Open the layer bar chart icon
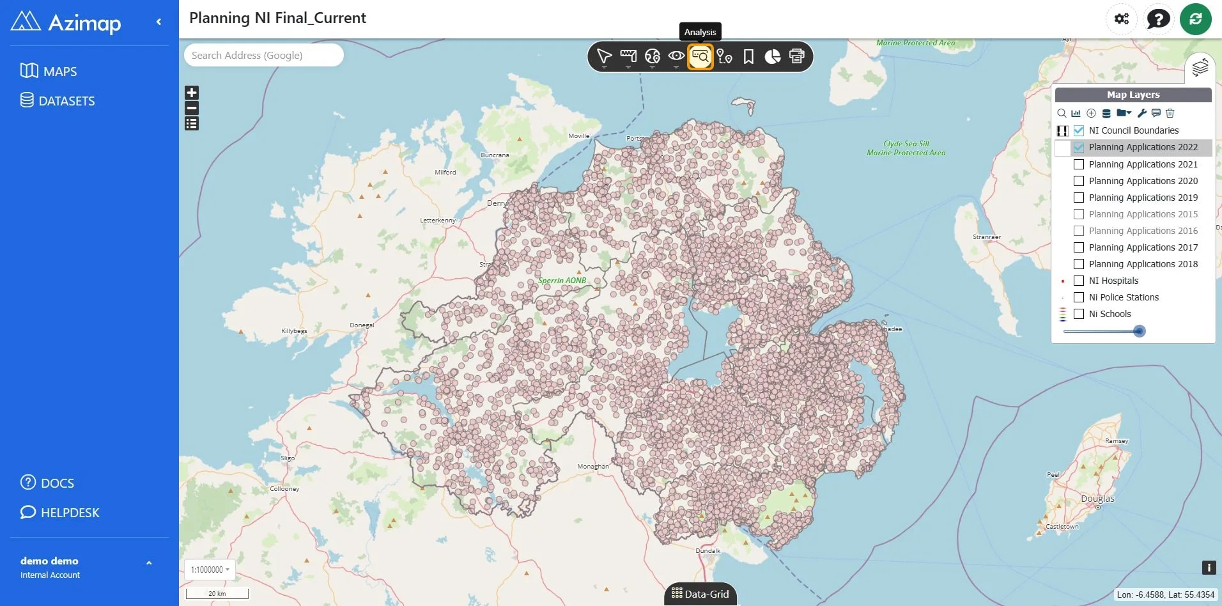Screen dimensions: 1222x606 coord(1076,113)
